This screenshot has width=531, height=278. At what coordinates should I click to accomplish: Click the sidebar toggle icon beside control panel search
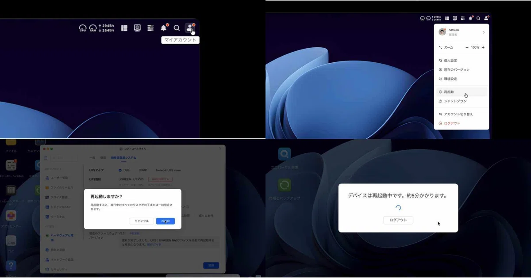pos(45,158)
